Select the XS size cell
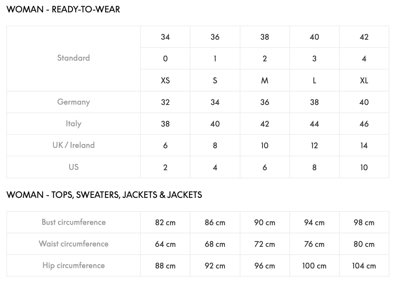The width and height of the screenshot is (400, 283). click(165, 81)
